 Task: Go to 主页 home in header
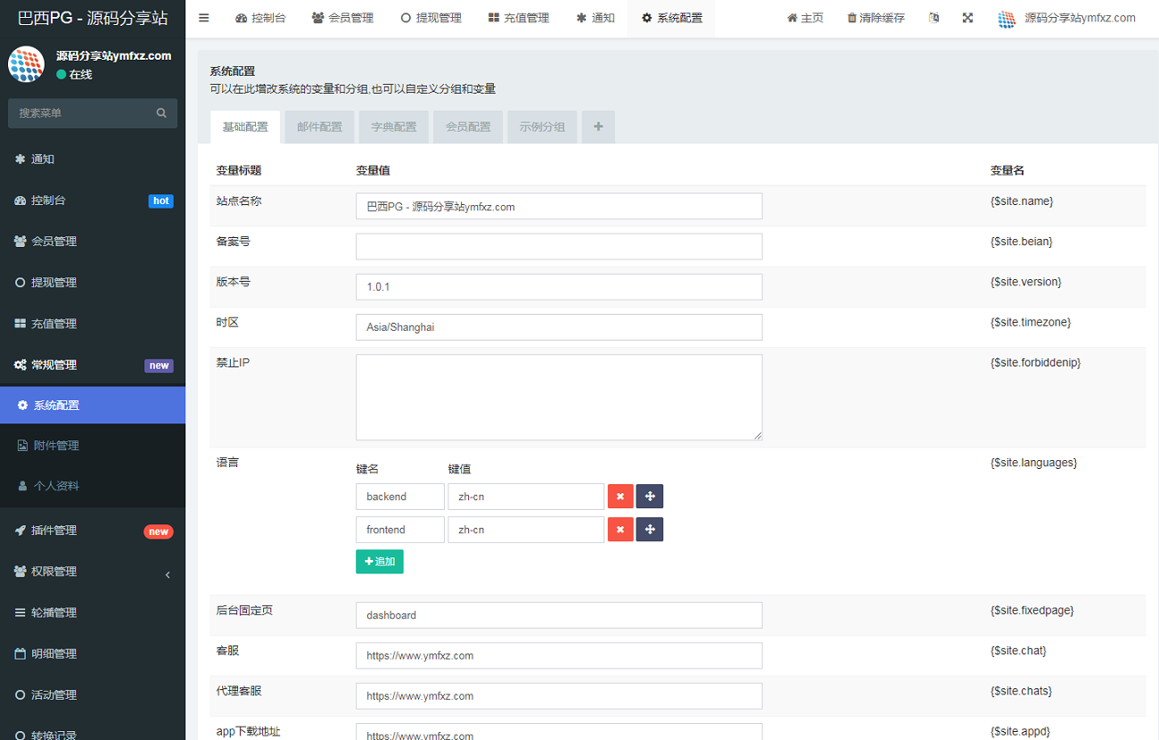tap(805, 18)
